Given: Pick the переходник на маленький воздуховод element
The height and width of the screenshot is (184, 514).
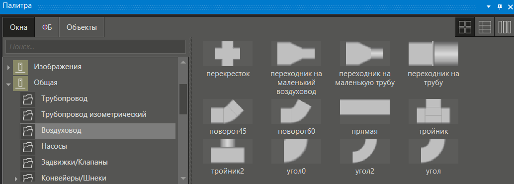Looking at the screenshot, I should [296, 54].
